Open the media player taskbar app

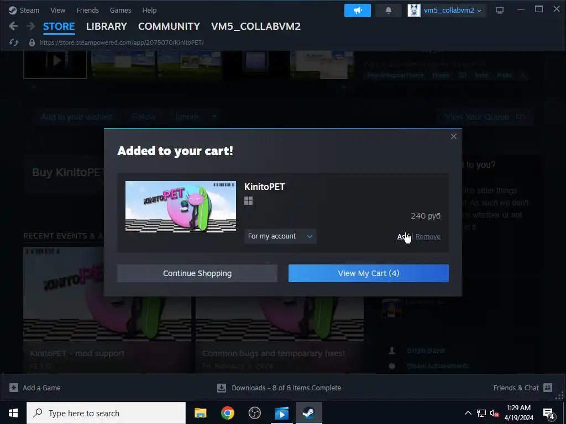[281, 413]
